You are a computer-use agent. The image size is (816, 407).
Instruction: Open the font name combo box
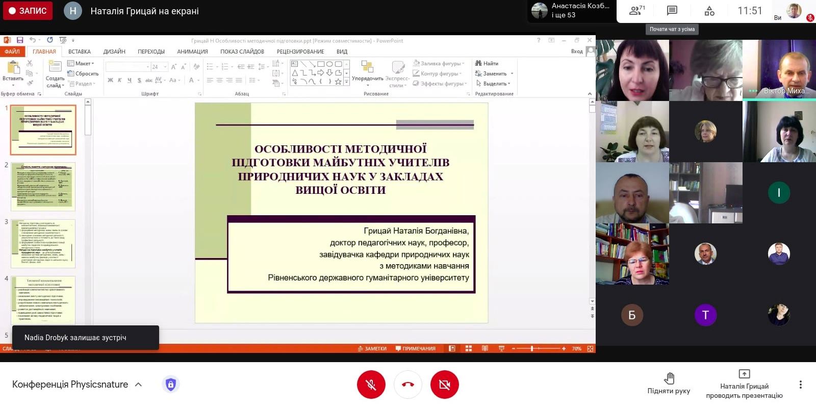tap(127, 67)
